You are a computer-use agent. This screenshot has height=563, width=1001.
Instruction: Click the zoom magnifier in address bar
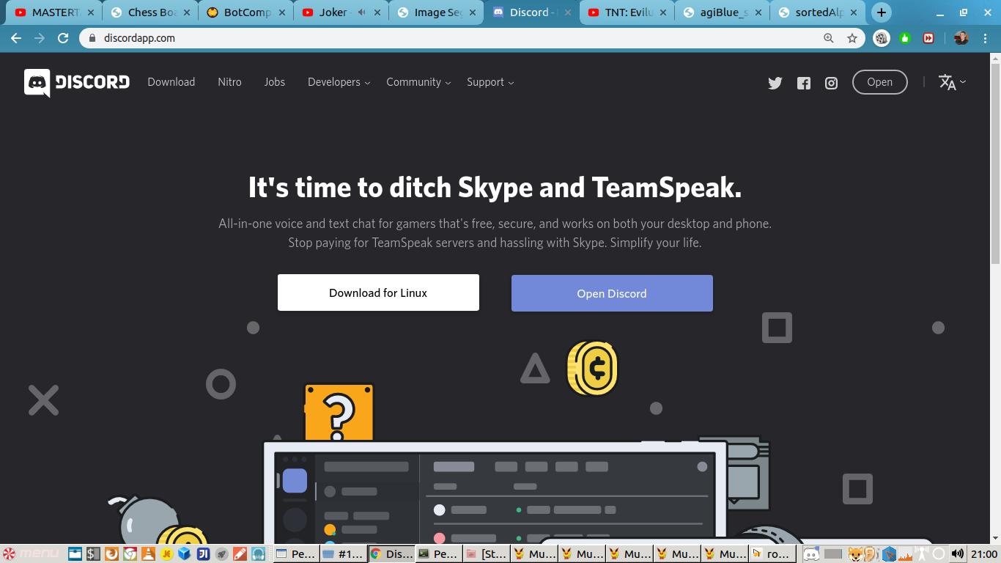(829, 38)
